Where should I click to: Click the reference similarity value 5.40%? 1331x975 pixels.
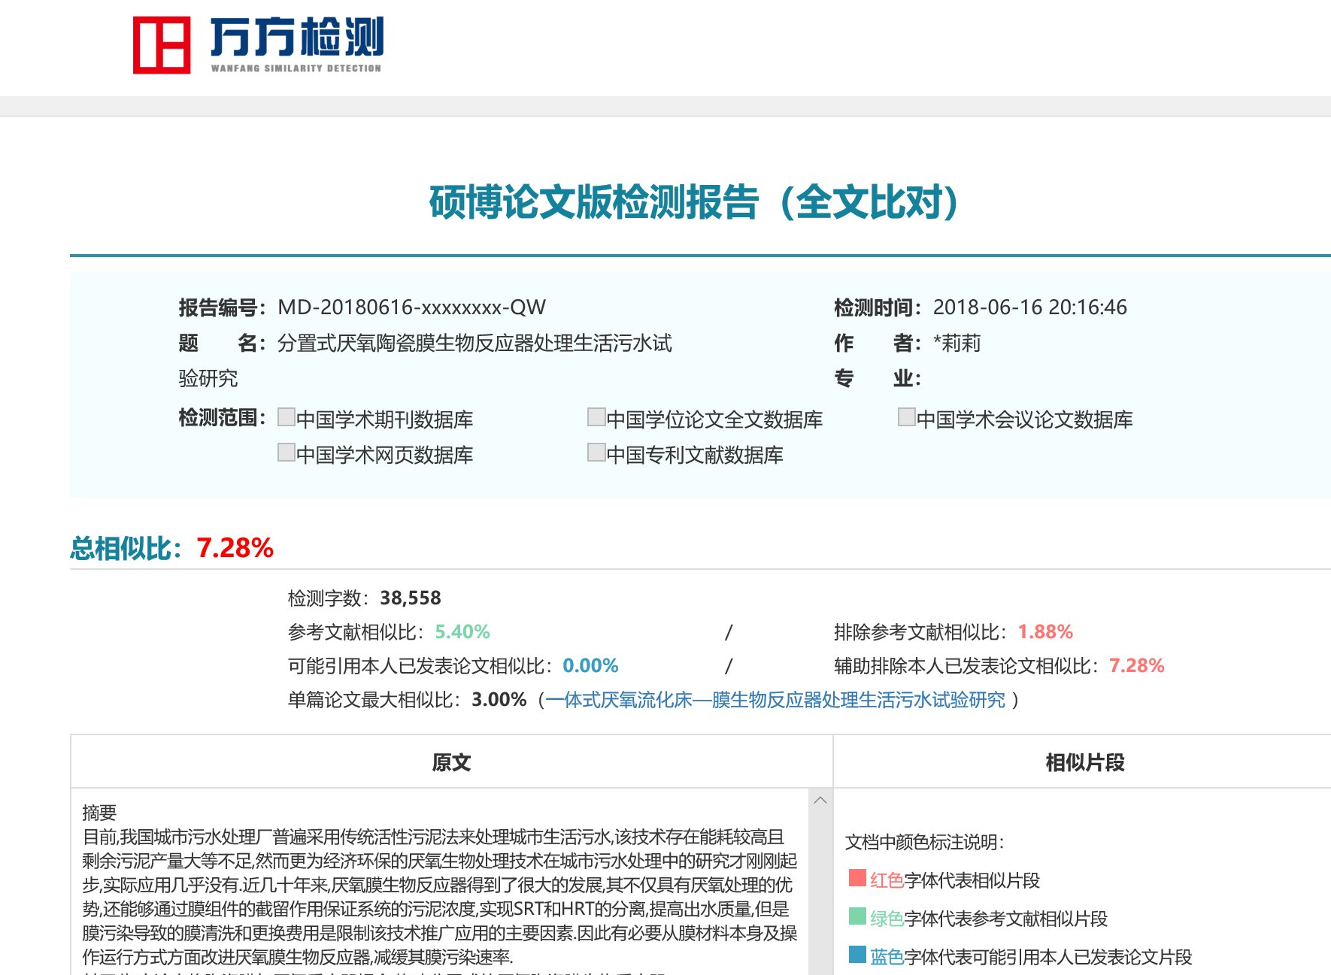pyautogui.click(x=462, y=632)
